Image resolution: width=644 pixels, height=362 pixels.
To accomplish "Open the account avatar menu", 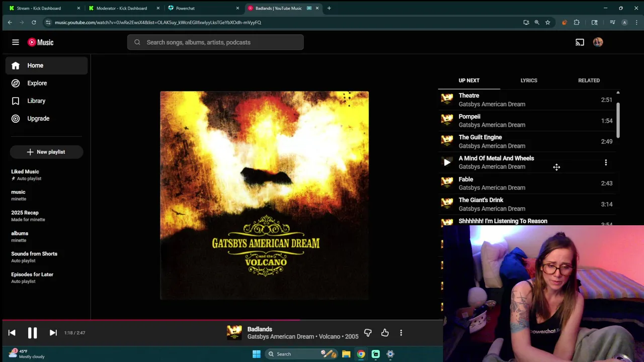I will 598,42.
